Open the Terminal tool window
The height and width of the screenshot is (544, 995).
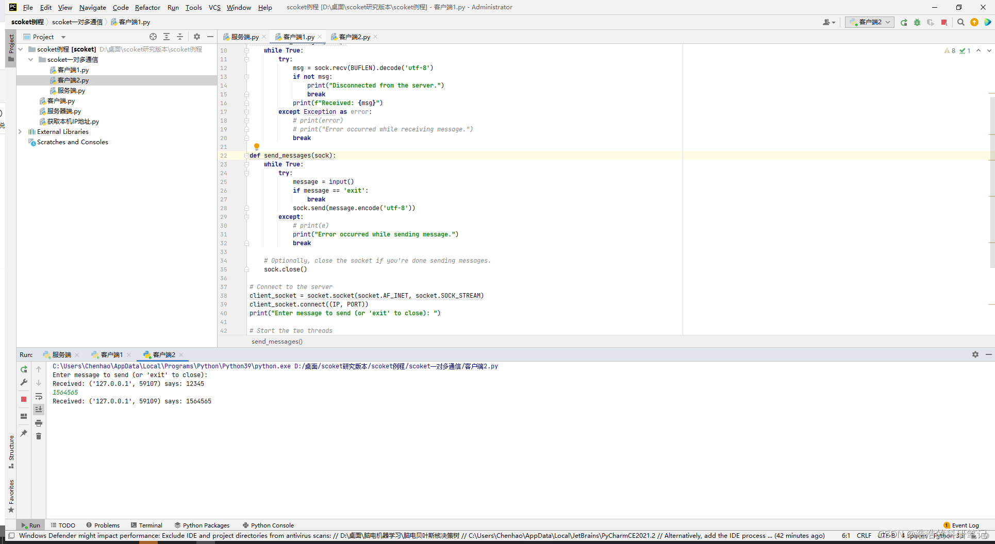(147, 525)
